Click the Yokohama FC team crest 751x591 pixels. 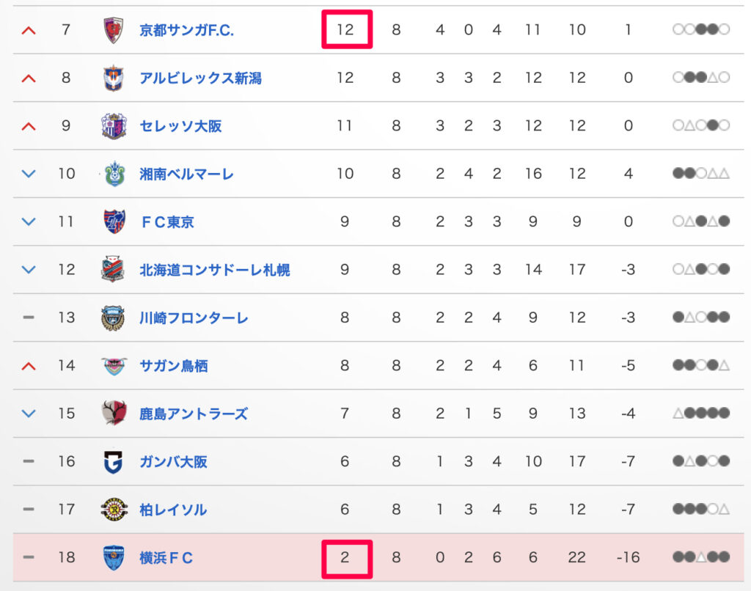113,557
